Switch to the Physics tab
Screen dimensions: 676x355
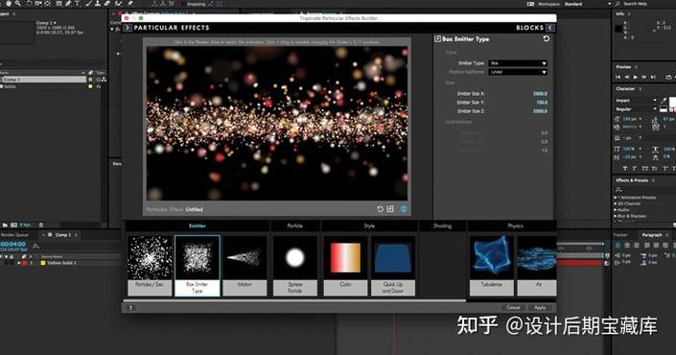[x=515, y=225]
